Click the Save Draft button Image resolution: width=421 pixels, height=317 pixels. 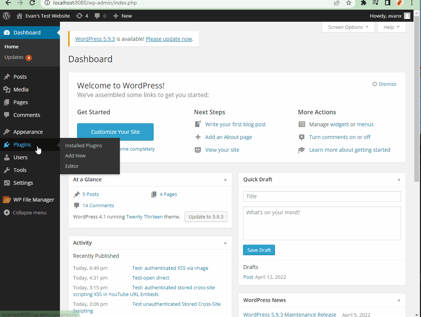(x=259, y=250)
